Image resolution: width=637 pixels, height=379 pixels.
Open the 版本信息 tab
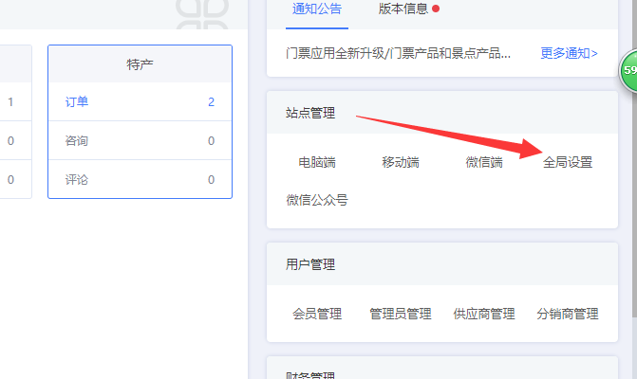click(403, 9)
